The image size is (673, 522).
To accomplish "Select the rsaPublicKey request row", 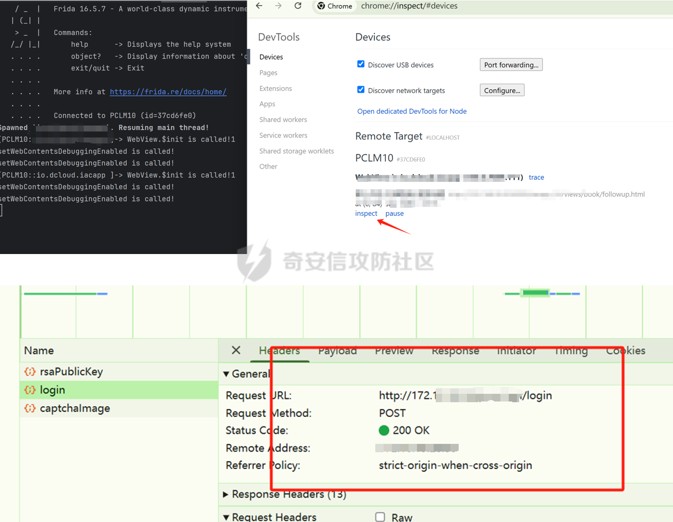I will [x=119, y=372].
